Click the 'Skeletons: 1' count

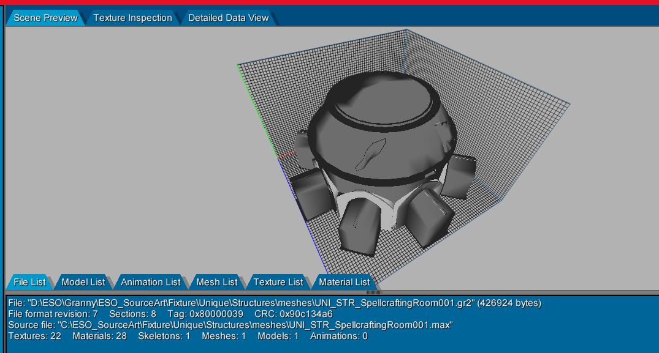pos(164,336)
